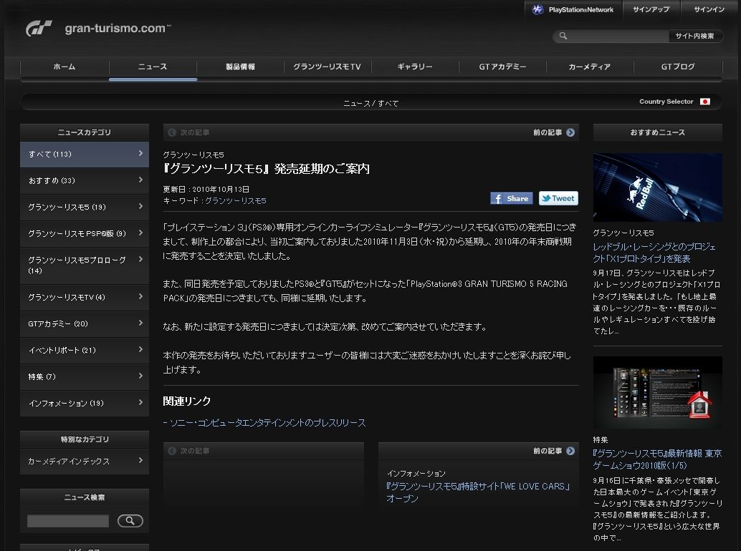The height and width of the screenshot is (551, 741).
Task: Open the ソニー・コンピュータエンタテインメント press release link
Action: pos(267,423)
